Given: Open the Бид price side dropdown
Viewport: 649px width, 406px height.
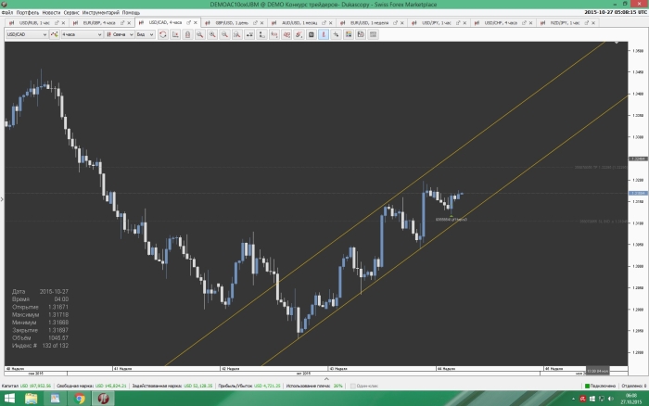Looking at the screenshot, I should [146, 35].
